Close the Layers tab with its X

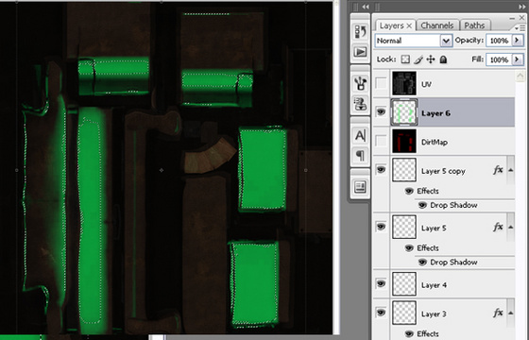[409, 25]
